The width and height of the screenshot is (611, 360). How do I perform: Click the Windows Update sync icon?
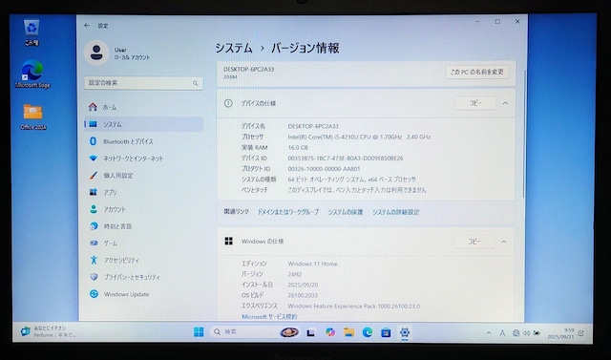coord(94,294)
